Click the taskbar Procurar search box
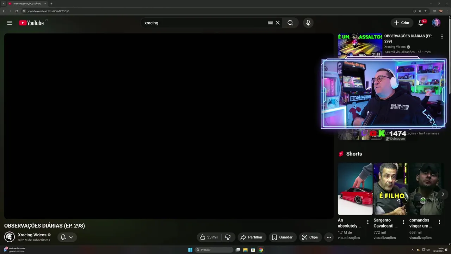This screenshot has height=254, width=451. [x=214, y=250]
